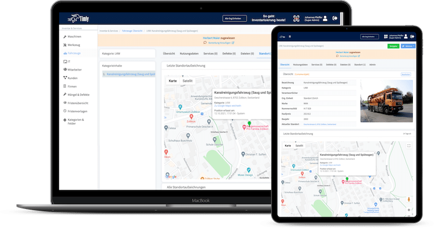Click user profile icon in laptop header
This screenshot has width=434, height=228.
pos(325,18)
